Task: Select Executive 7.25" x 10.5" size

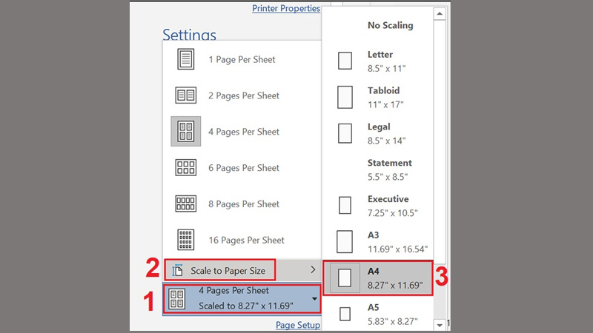Action: pyautogui.click(x=377, y=206)
